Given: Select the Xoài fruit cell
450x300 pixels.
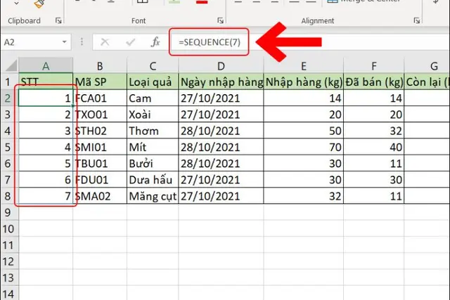Looking at the screenshot, I should click(153, 115).
